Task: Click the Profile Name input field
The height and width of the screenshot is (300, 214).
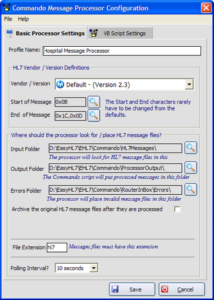Action: (x=122, y=51)
